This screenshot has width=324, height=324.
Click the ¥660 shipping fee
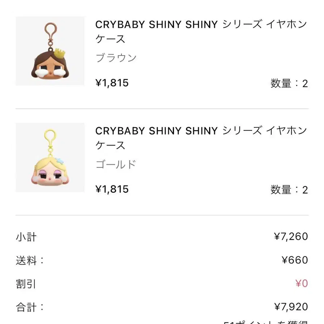295,260
